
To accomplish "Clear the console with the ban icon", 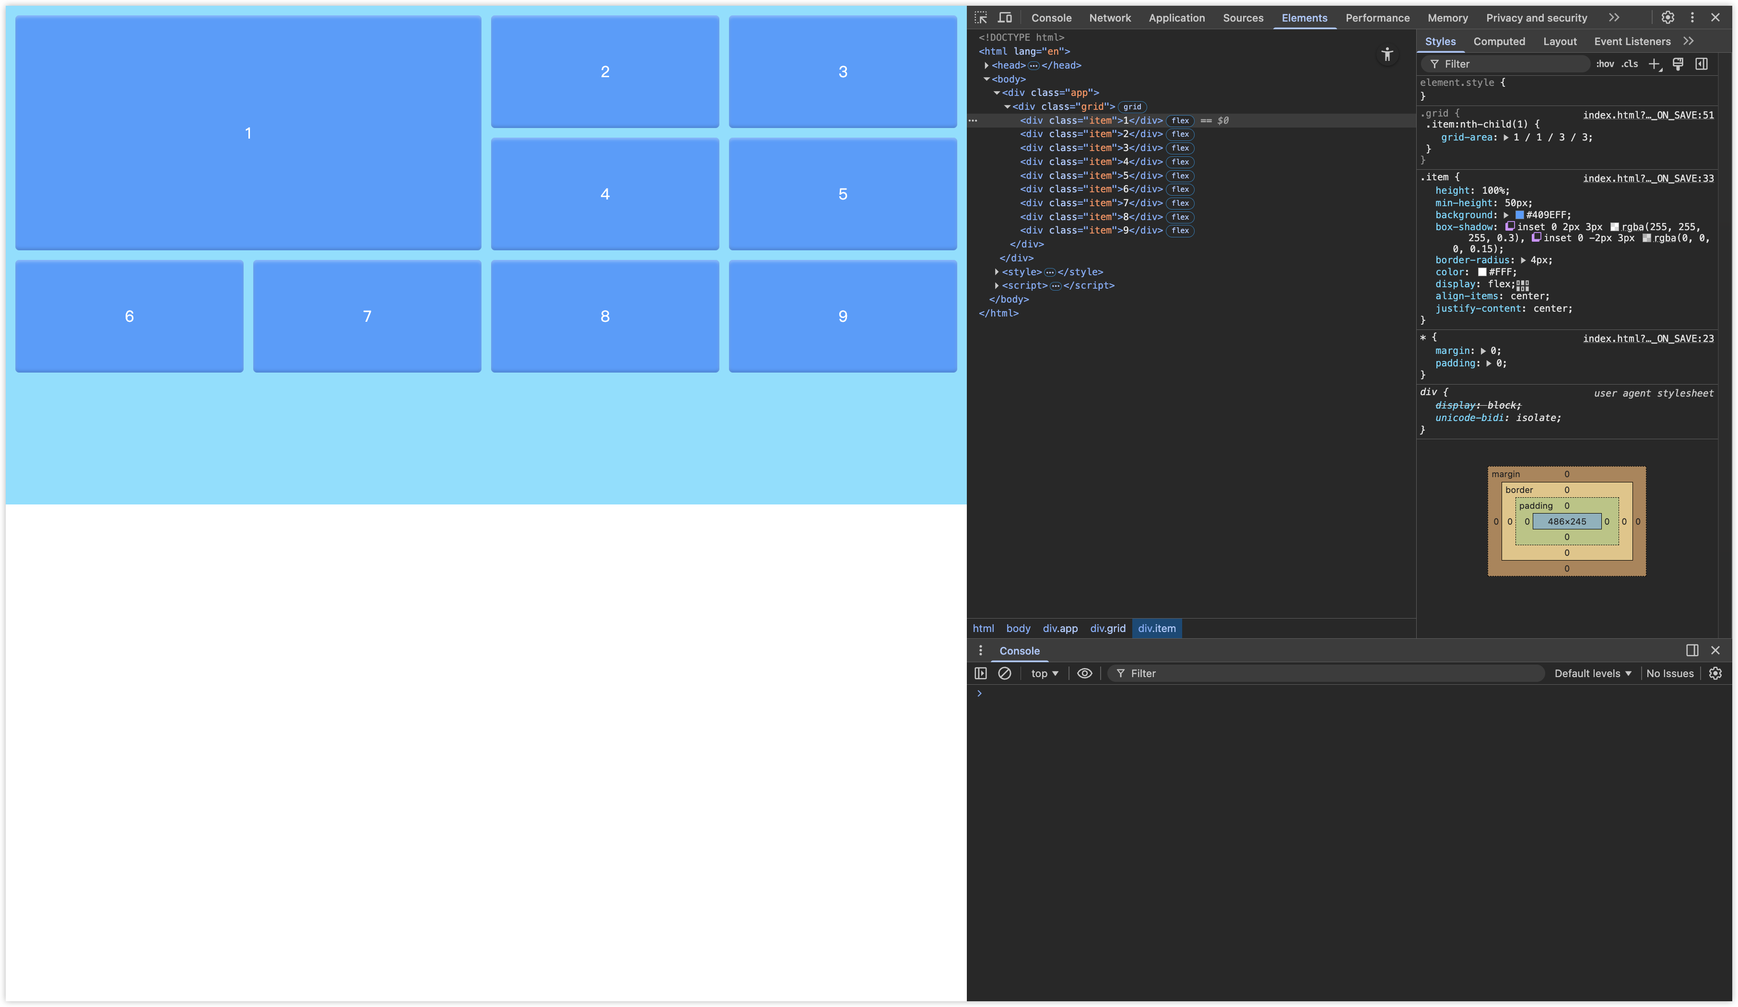I will tap(1005, 673).
